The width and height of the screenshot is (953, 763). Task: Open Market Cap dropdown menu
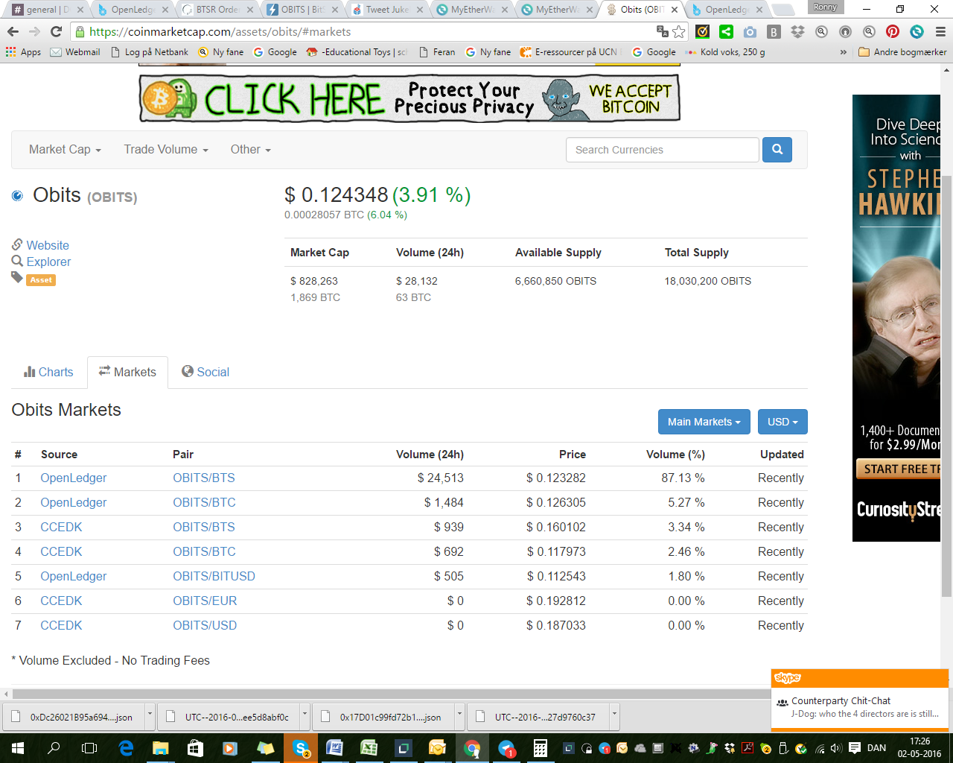click(x=65, y=150)
